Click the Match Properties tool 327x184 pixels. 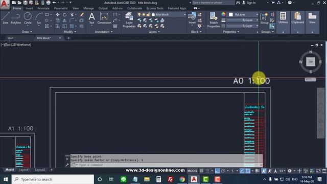pyautogui.click(x=214, y=20)
